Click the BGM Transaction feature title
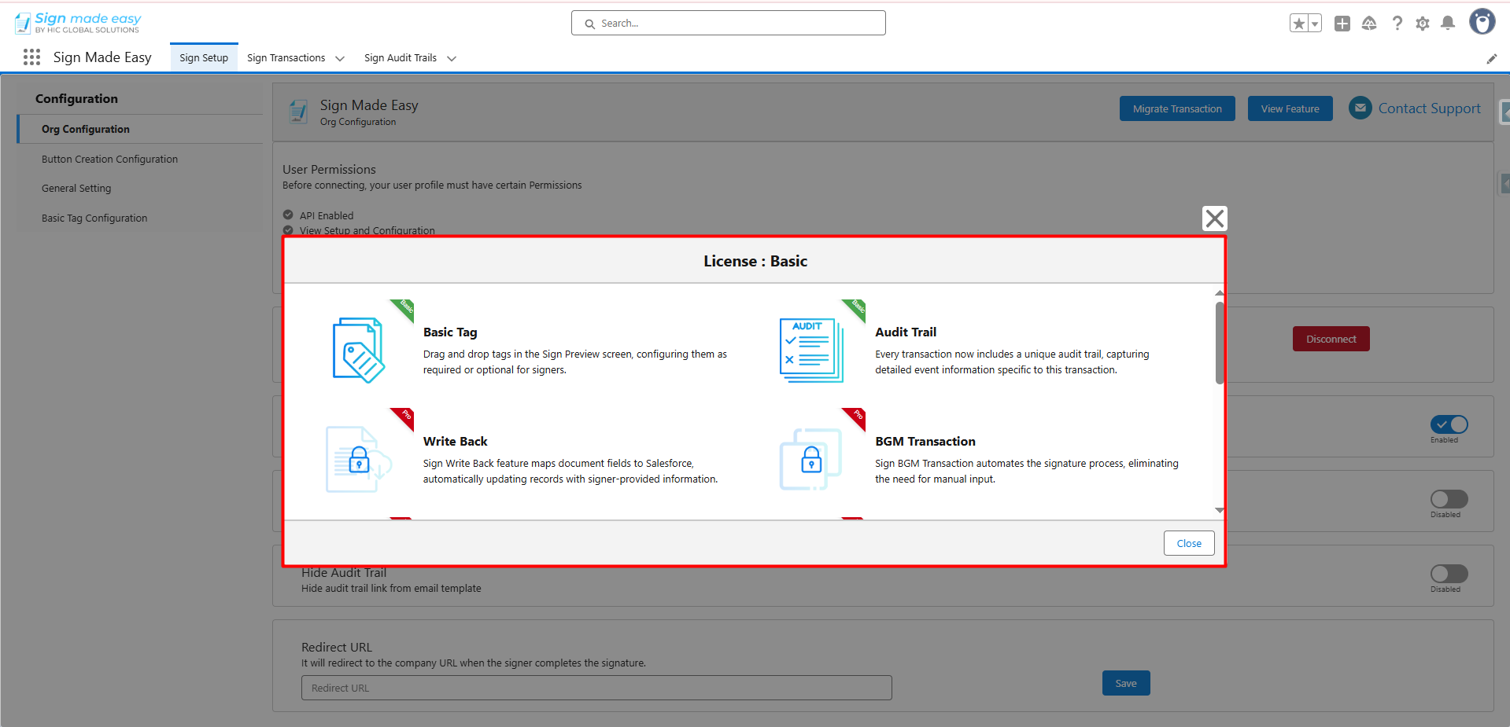 925,442
